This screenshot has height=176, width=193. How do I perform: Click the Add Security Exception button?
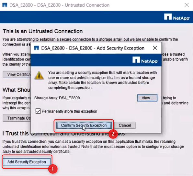click(27, 162)
